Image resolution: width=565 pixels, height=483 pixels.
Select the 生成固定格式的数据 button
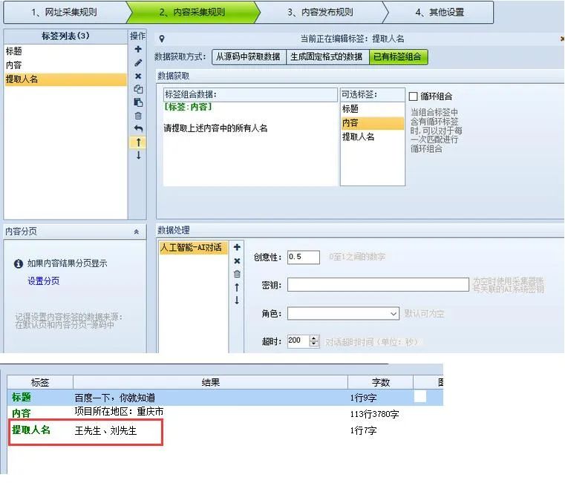(327, 56)
